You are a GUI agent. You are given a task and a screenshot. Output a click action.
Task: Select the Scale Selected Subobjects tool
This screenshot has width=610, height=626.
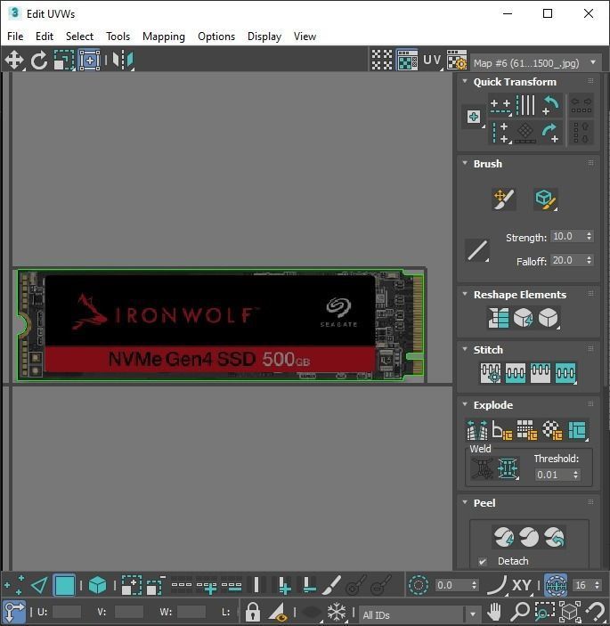(64, 61)
